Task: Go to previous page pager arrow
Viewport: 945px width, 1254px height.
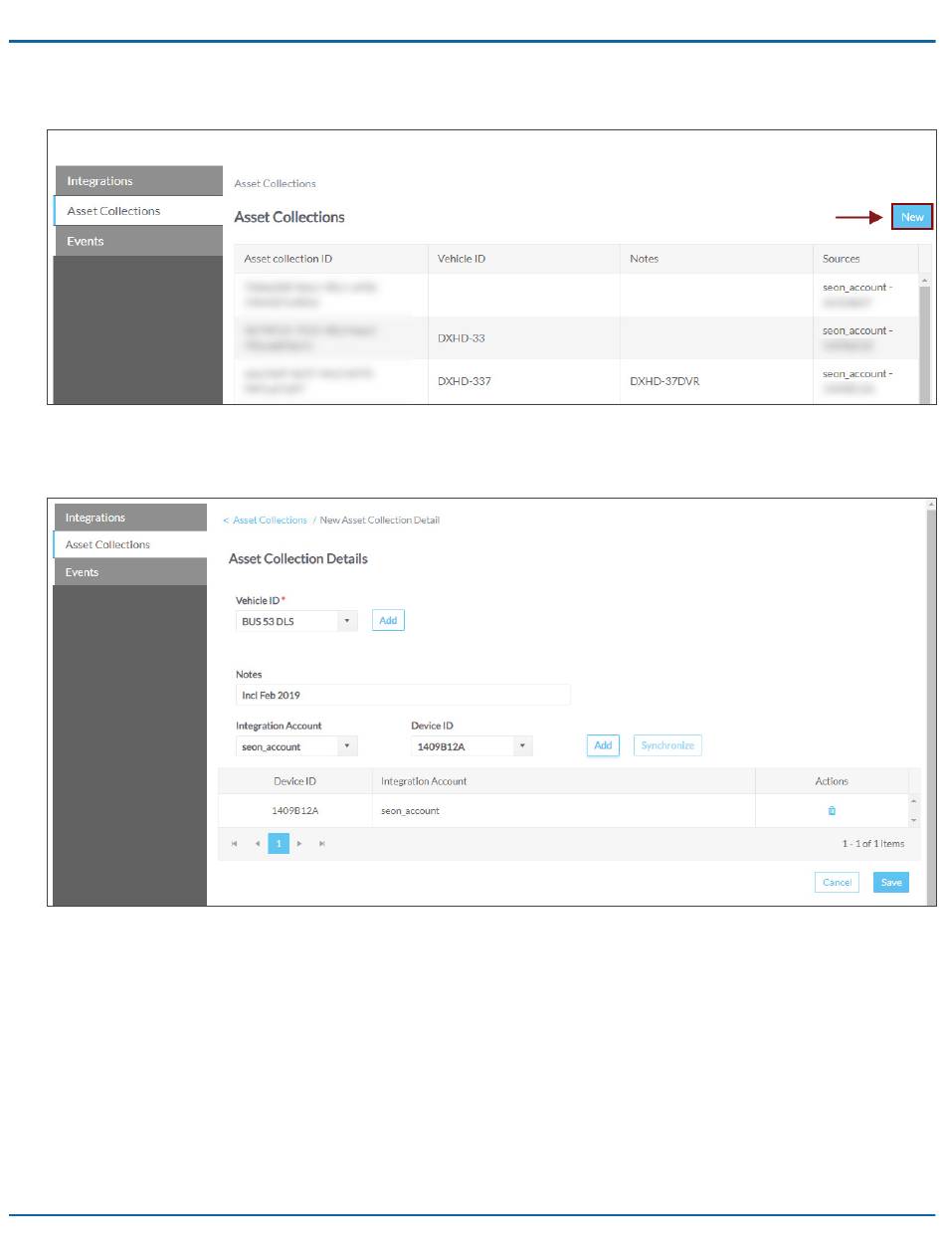Action: [257, 844]
